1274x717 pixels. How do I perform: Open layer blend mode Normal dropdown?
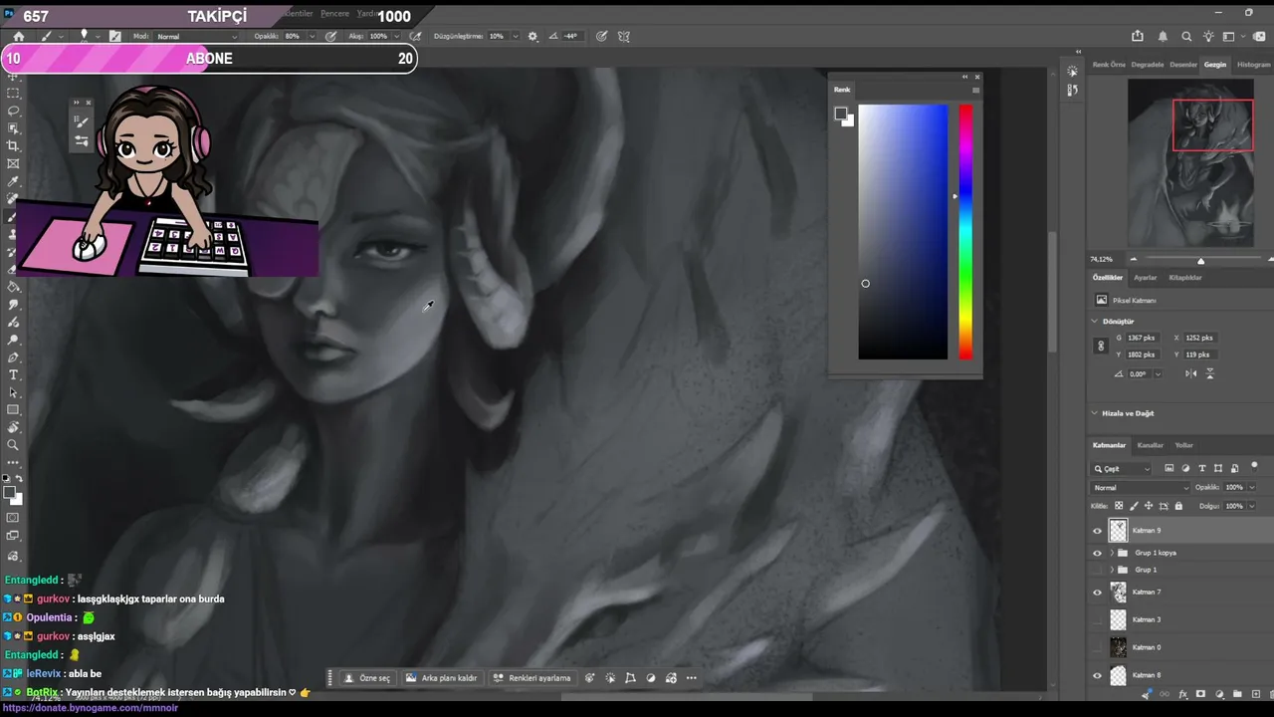(1141, 488)
